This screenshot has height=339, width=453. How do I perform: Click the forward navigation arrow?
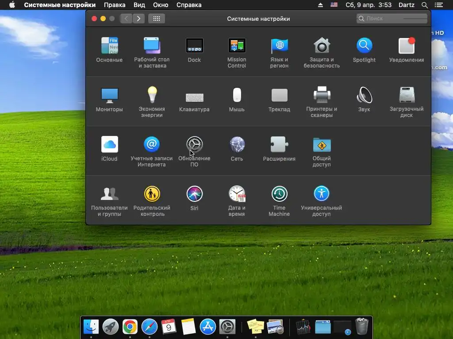[138, 19]
